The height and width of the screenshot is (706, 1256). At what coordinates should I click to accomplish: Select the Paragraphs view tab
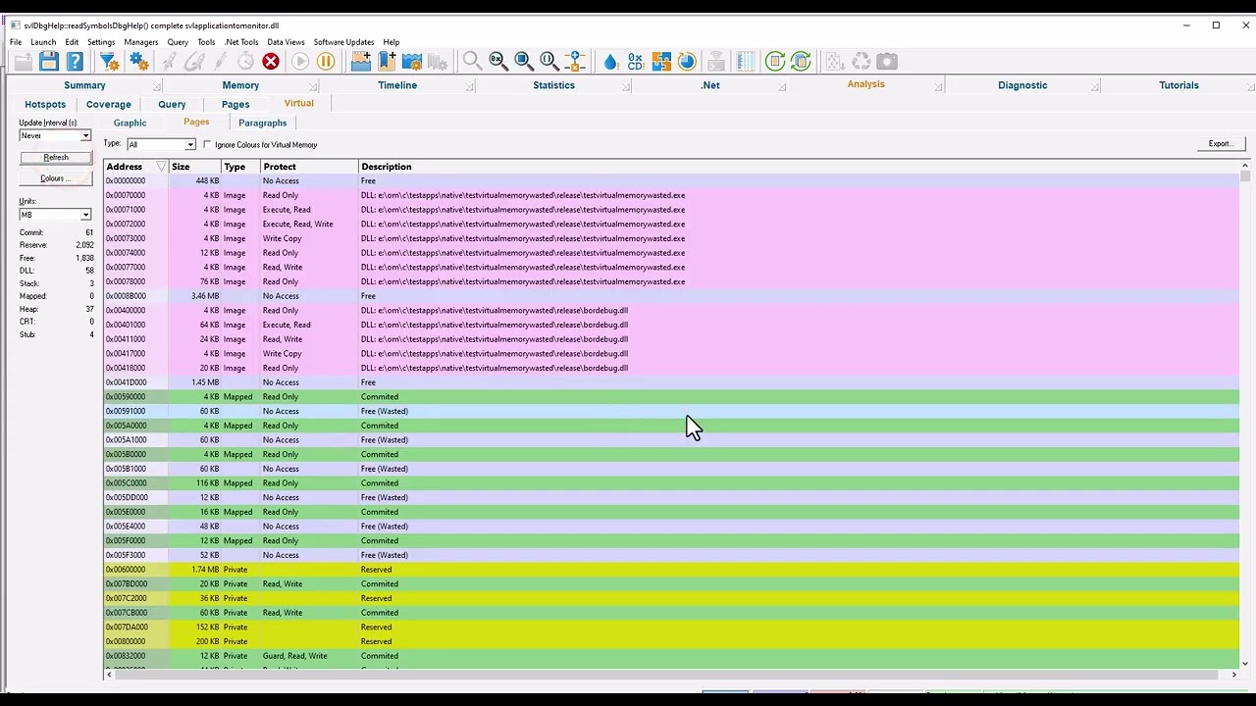click(263, 123)
